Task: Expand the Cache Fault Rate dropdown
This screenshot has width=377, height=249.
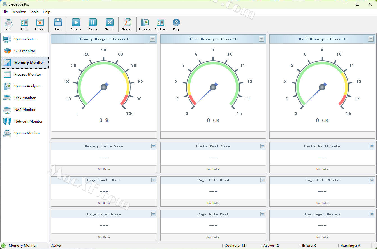Action: pyautogui.click(x=372, y=146)
